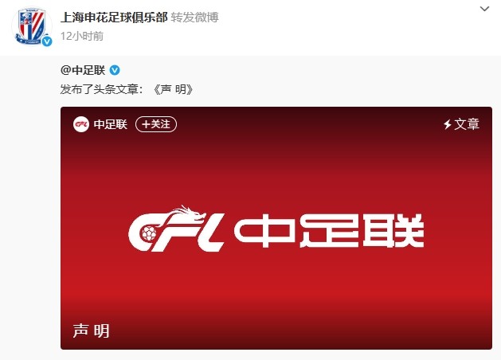Click the 转发微博 repost text
Viewport: 501px width, 360px height.
click(x=194, y=17)
